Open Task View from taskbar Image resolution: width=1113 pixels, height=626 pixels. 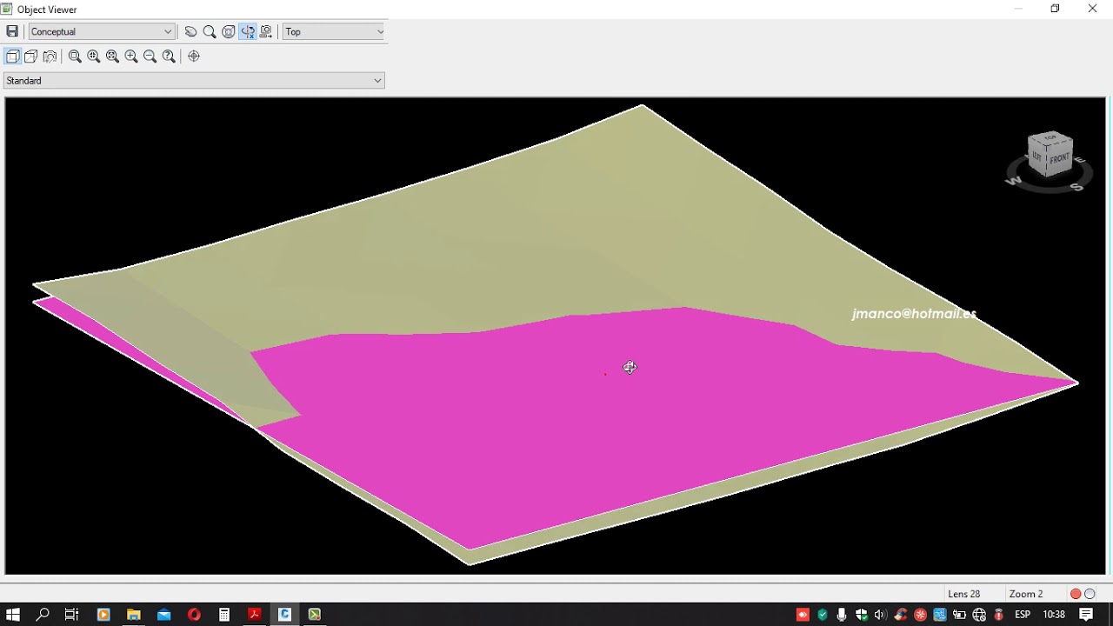pyautogui.click(x=72, y=615)
